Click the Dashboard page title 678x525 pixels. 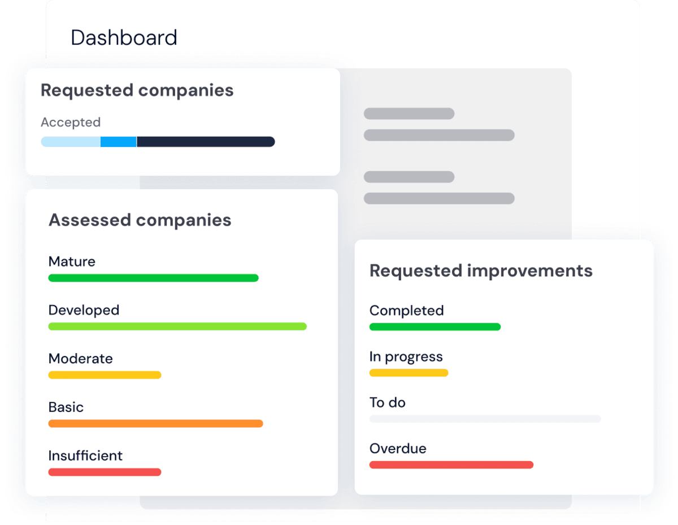124,38
